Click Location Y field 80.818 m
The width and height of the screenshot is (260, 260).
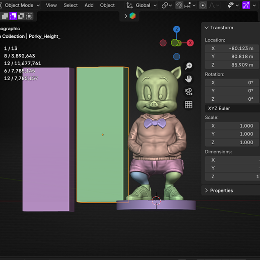click(x=232, y=56)
